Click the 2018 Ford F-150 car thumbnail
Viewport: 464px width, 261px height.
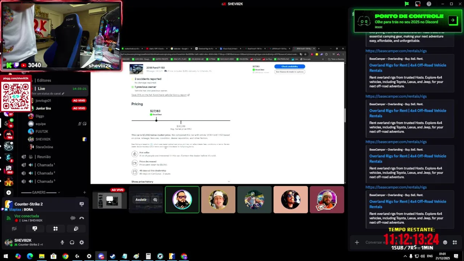pyautogui.click(x=136, y=69)
